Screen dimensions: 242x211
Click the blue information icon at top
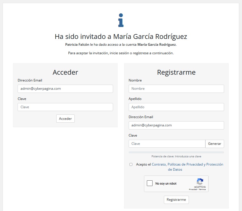(x=121, y=20)
